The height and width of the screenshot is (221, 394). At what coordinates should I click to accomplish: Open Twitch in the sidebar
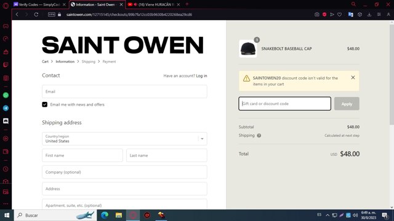pos(6,65)
